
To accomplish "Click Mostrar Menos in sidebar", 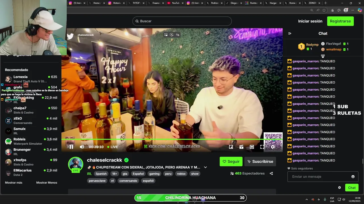I will point(47,183).
